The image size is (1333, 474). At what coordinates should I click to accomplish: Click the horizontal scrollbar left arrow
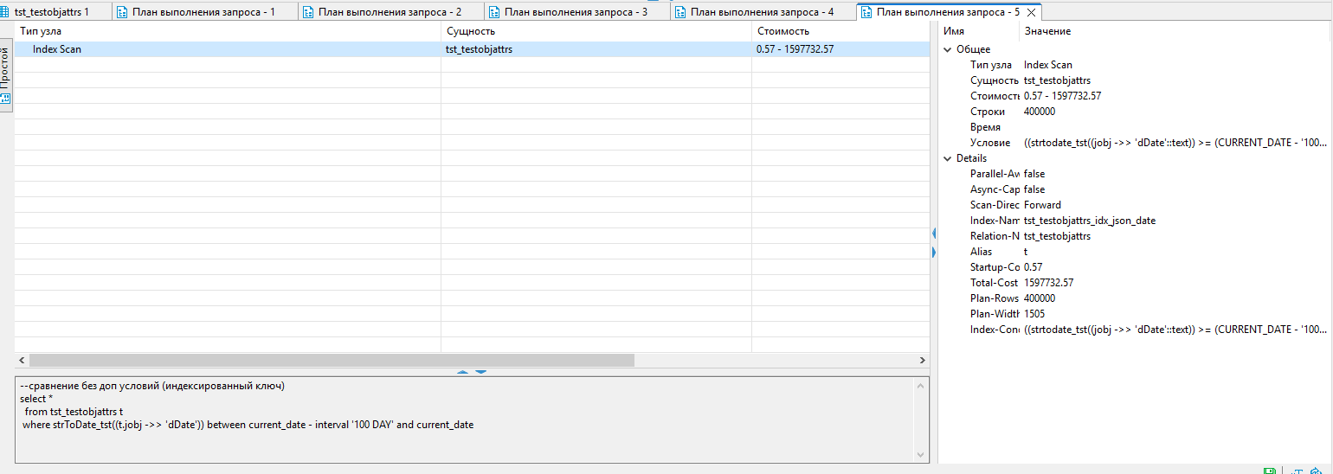22,360
